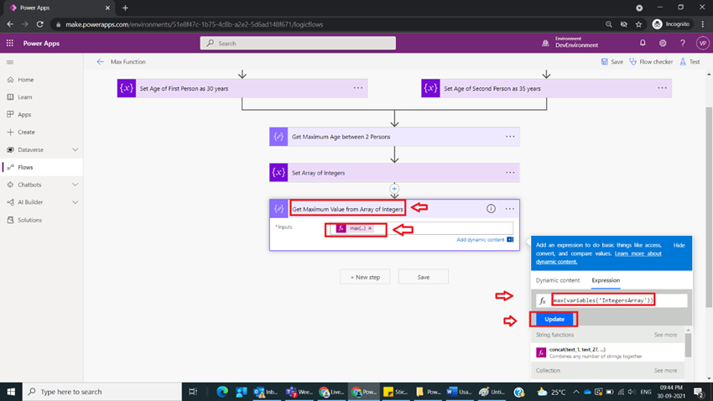
Task: Open the Power Apps app launcher waffle
Action: pyautogui.click(x=9, y=43)
